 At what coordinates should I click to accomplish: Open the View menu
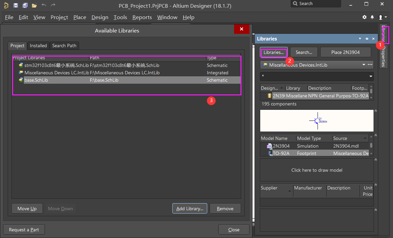39,17
